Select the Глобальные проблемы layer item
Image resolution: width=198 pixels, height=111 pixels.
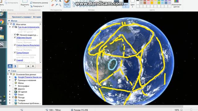click(x=29, y=103)
